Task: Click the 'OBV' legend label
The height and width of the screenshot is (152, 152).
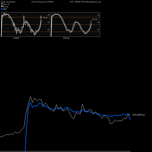Action: [5, 9]
